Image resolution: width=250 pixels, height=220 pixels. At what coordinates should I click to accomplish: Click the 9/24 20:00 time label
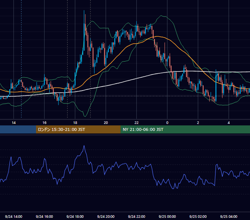(106, 216)
